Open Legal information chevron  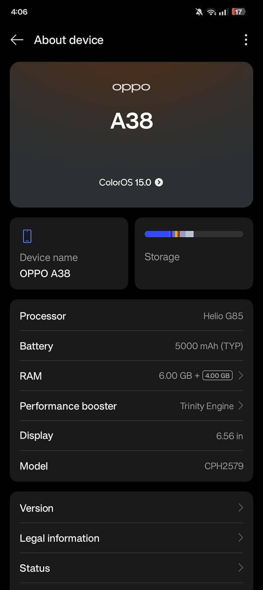pos(241,538)
